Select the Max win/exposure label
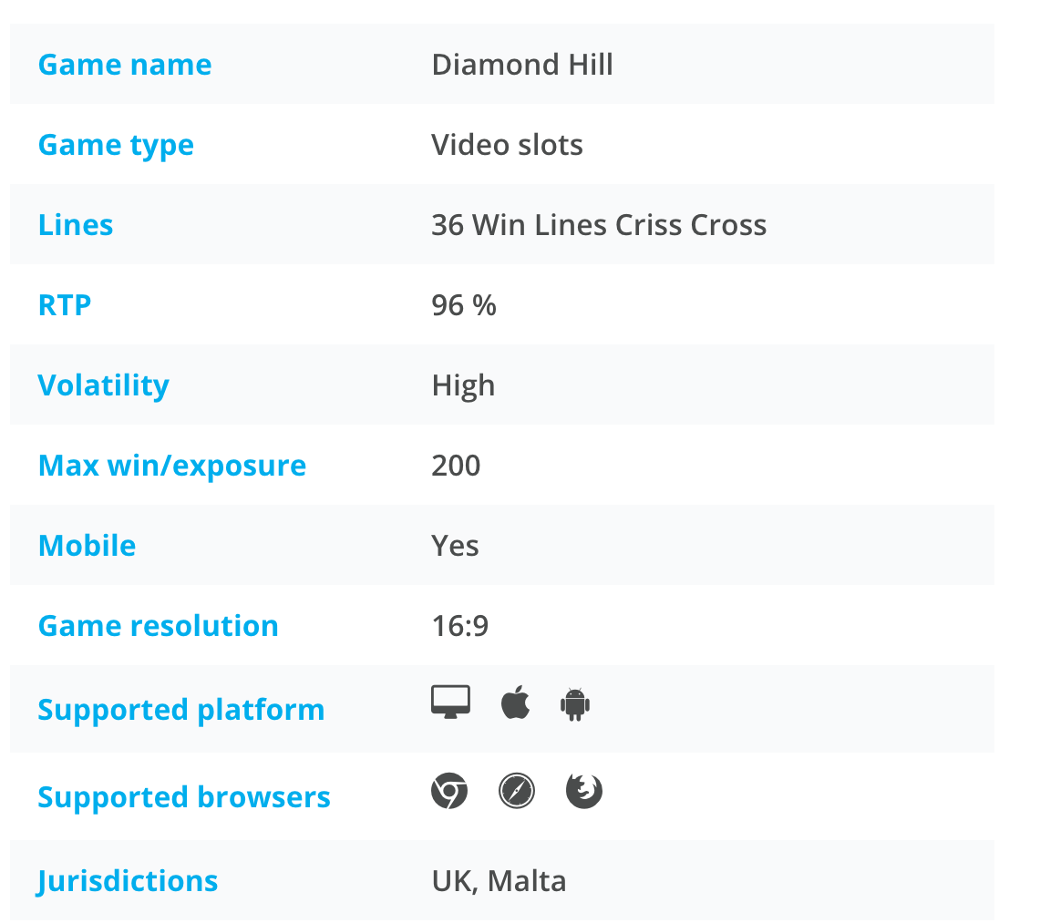 172,466
